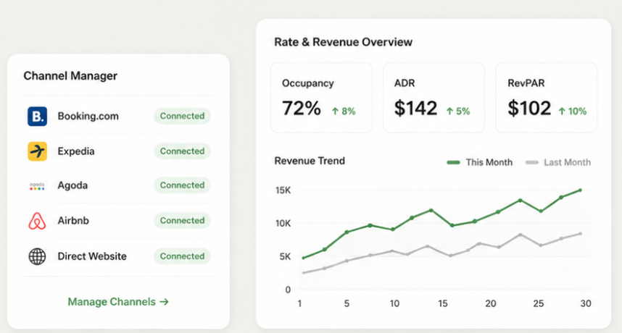This screenshot has width=622, height=333.
Task: Click the Agoda colored dots logo
Action: point(37,186)
